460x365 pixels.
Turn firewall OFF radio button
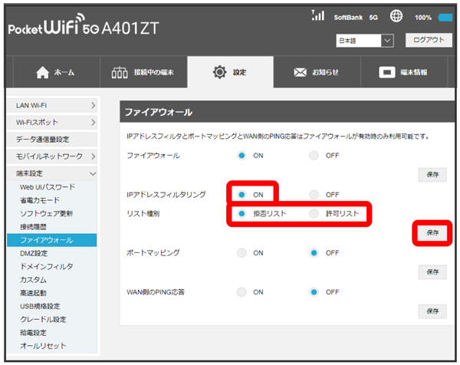[314, 156]
